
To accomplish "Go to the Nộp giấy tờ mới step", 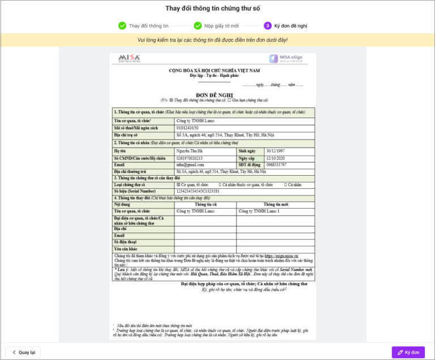I will point(221,26).
